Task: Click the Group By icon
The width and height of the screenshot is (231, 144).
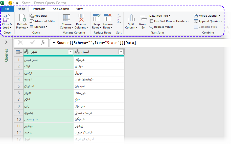Action: (x=143, y=18)
